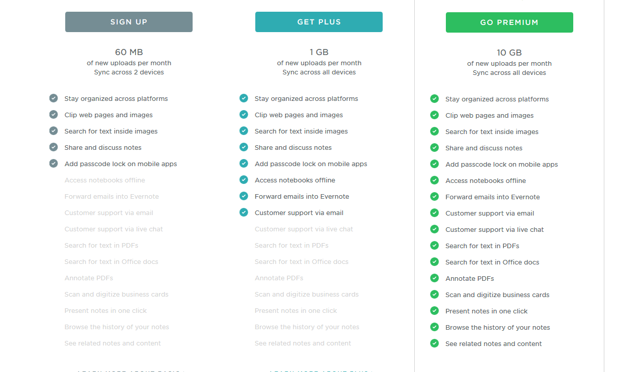This screenshot has width=640, height=372.
Task: Click the green GO PREMIUM button
Action: click(510, 22)
